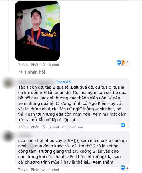Open the blurred avatar of the Tập 1 commenter
Image resolution: width=142 pixels, height=173 pixels.
8,83
